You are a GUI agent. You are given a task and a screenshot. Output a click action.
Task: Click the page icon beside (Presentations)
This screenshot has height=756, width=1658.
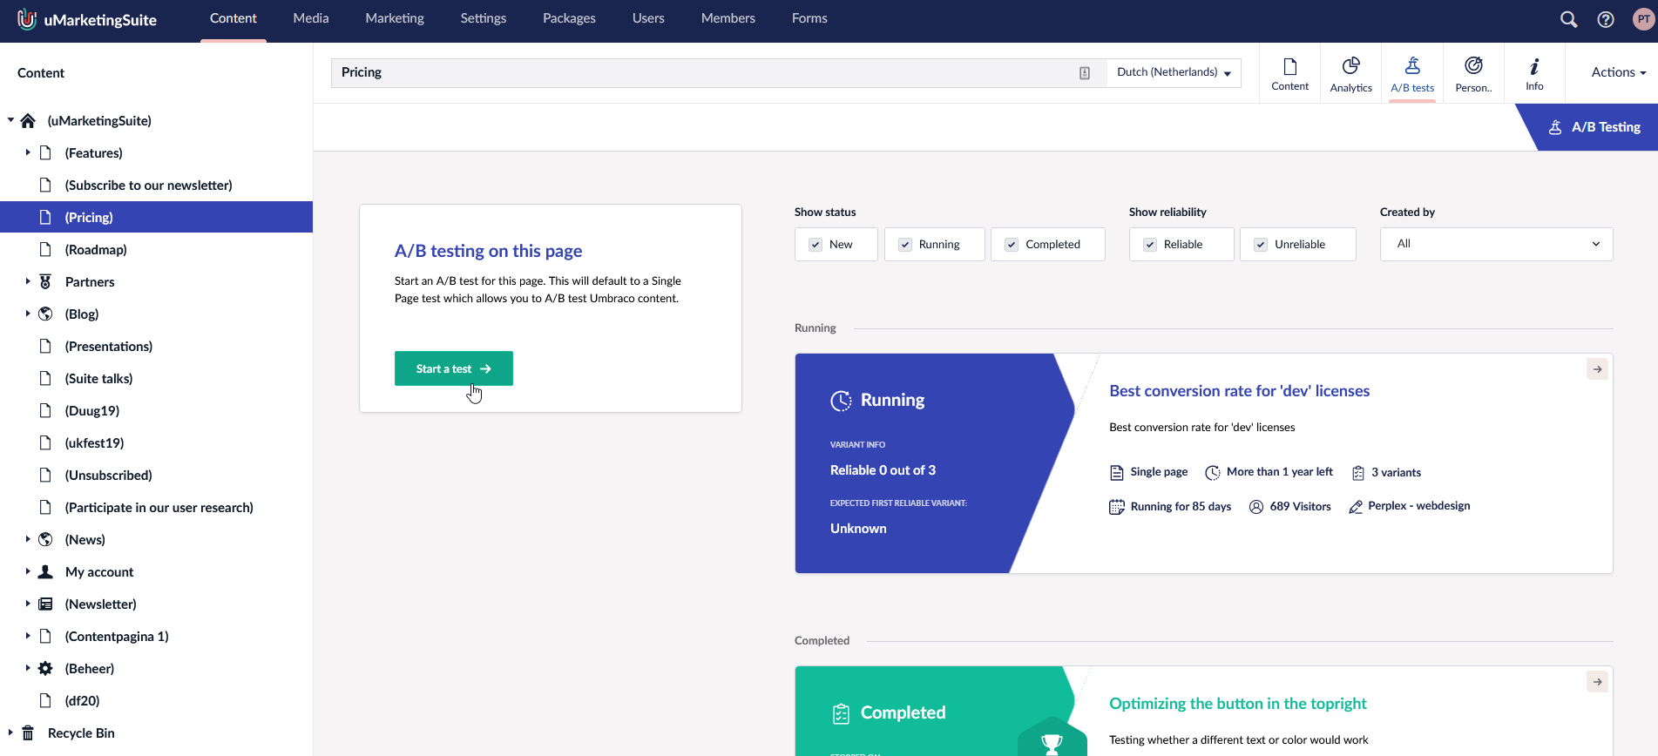pos(45,346)
